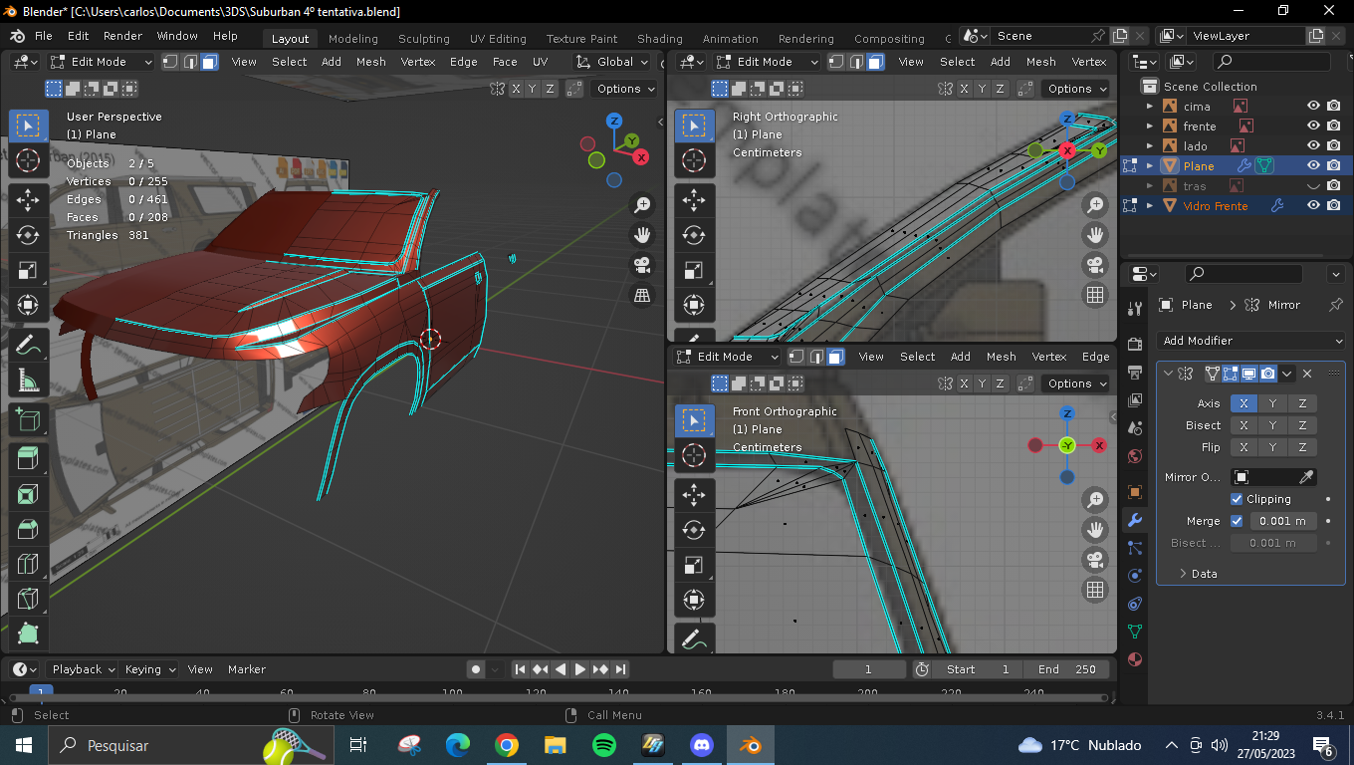Enable the Y axis button for Mirror
Screen dimensions: 1354x765
pyautogui.click(x=1272, y=403)
